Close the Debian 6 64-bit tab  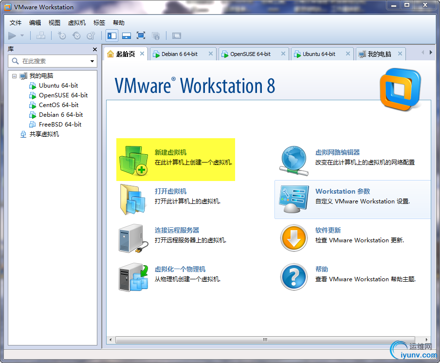point(211,54)
